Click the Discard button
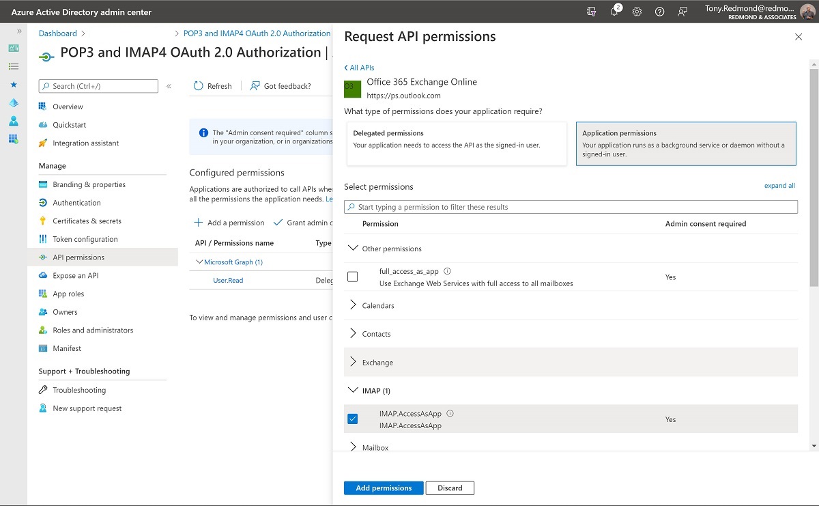Screen dimensions: 819x506 [x=450, y=488]
